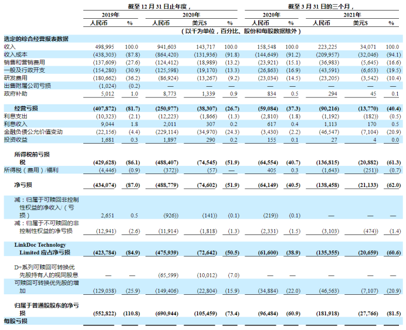Click the 政府补助 row label
This screenshot has width=406, height=330.
tap(15, 94)
